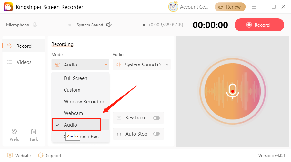This screenshot has height=162, width=291.
Task: Click the storage text (0.00B/88.95GB)
Action: click(x=166, y=25)
